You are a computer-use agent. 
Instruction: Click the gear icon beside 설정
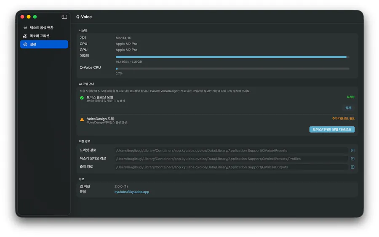pos(25,44)
